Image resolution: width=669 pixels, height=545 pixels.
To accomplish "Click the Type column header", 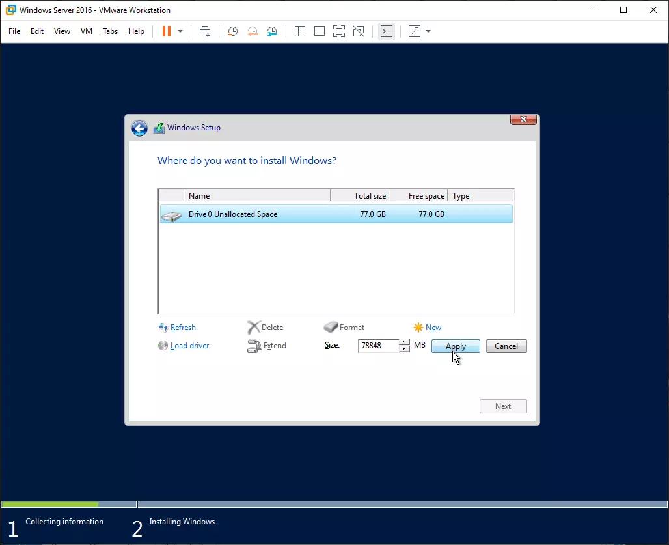I will 480,195.
